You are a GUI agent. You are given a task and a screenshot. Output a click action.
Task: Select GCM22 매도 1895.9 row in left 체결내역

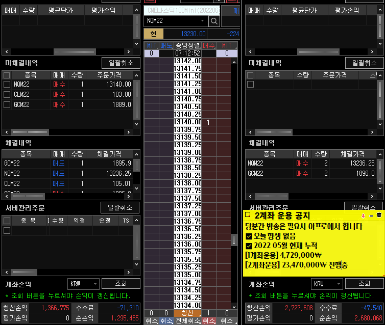point(67,164)
